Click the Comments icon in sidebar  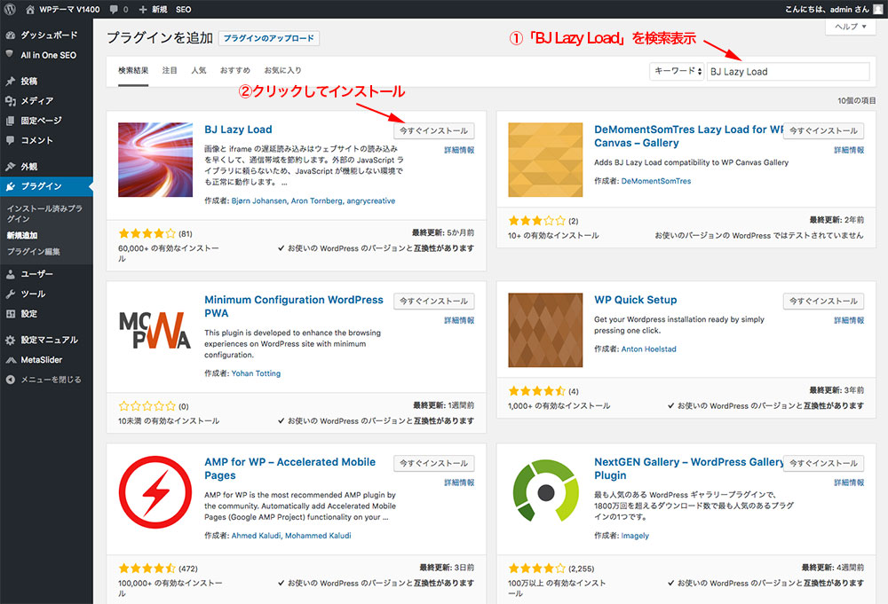click(10, 139)
